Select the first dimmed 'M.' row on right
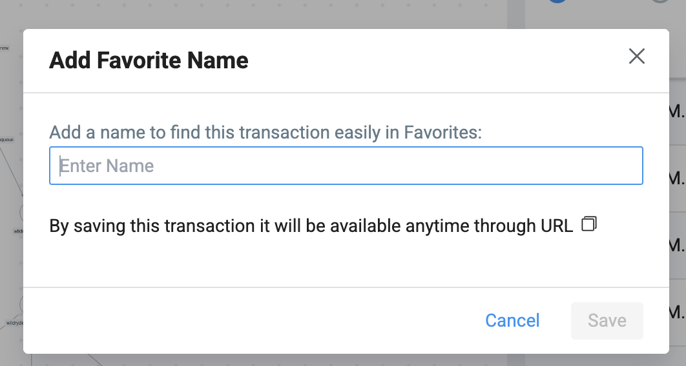 pos(677,112)
